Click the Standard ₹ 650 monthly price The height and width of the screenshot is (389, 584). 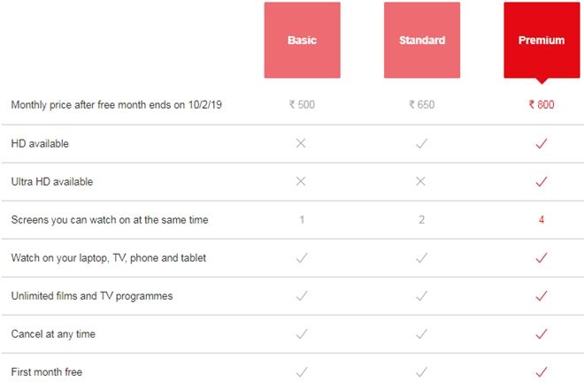pyautogui.click(x=421, y=105)
